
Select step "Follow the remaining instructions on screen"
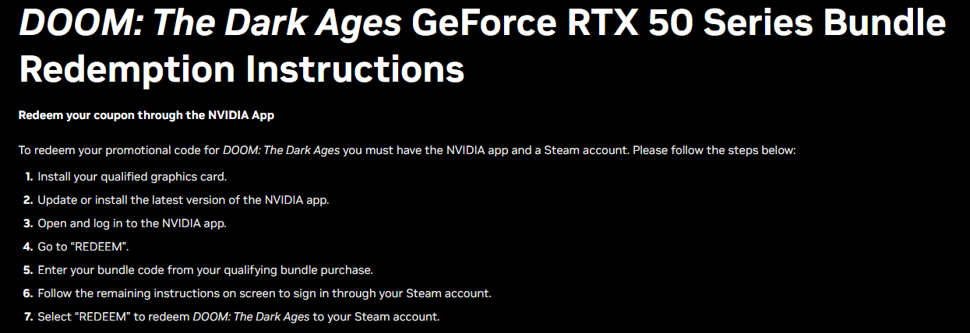(264, 293)
